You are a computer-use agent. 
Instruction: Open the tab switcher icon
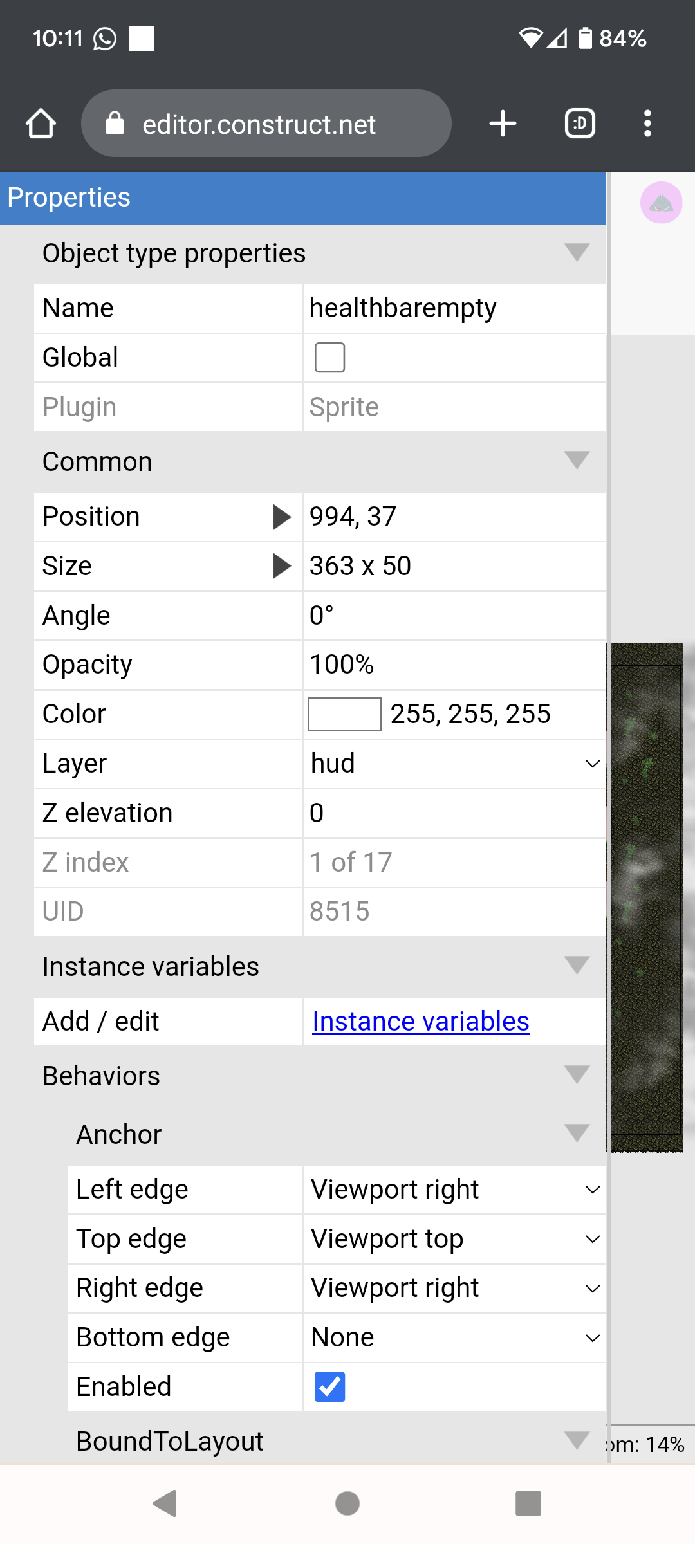tap(580, 124)
